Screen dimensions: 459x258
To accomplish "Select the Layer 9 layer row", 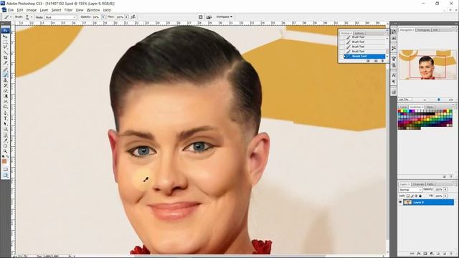I will coord(429,202).
